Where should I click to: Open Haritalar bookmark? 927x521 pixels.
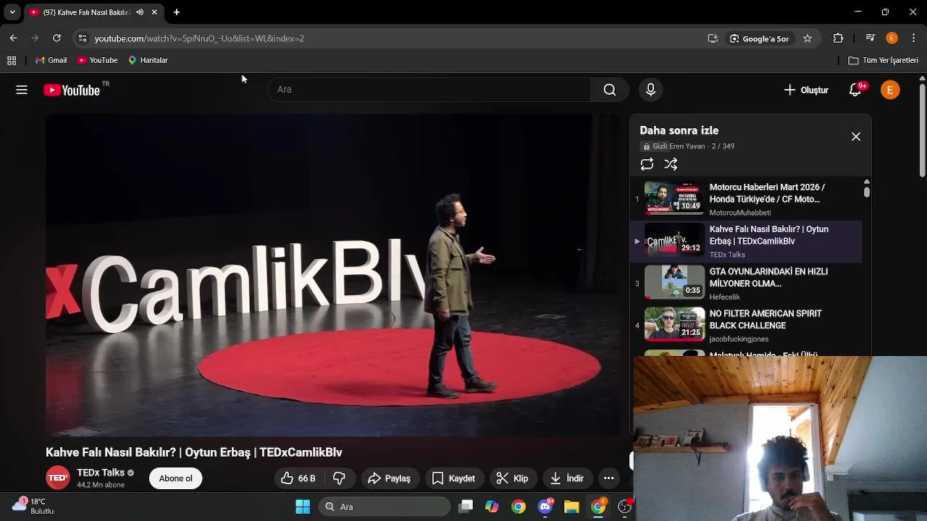(x=148, y=60)
